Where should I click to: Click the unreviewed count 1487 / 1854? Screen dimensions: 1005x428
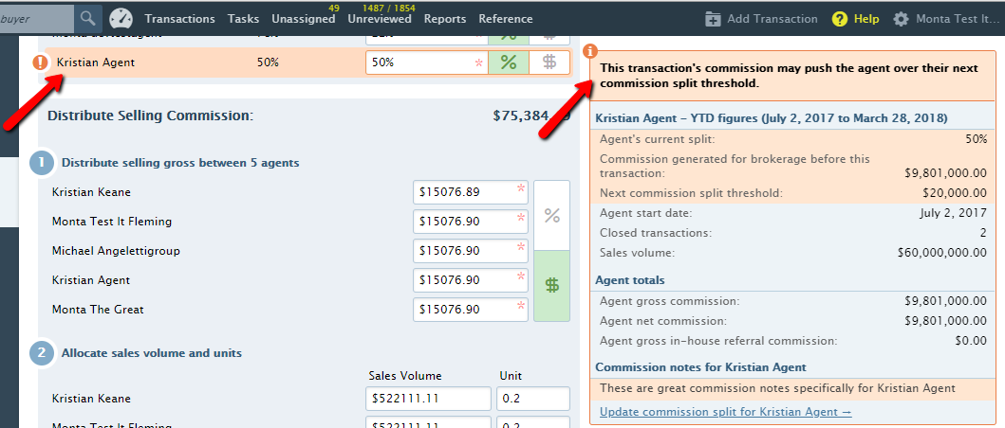tap(388, 9)
